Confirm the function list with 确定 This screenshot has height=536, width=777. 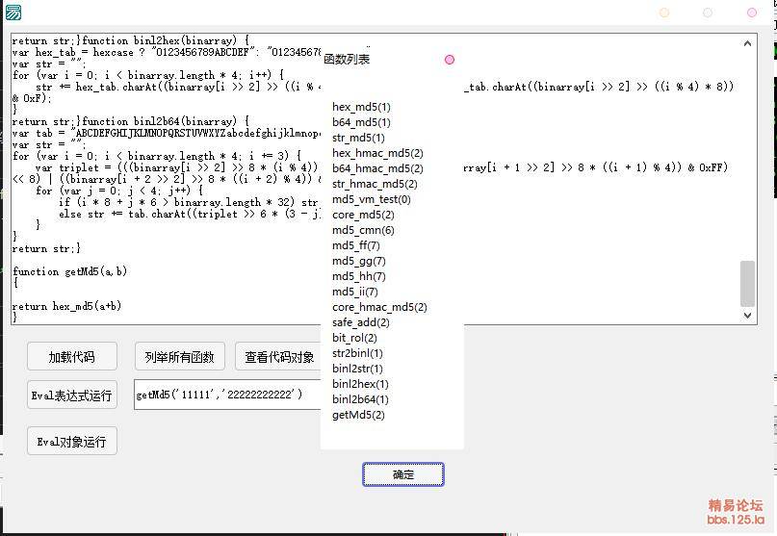403,474
